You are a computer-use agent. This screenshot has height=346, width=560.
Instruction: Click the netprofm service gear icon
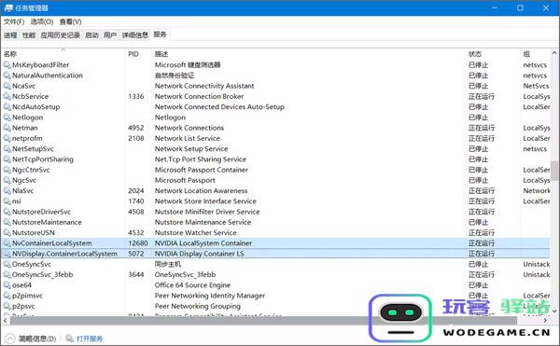[7, 138]
